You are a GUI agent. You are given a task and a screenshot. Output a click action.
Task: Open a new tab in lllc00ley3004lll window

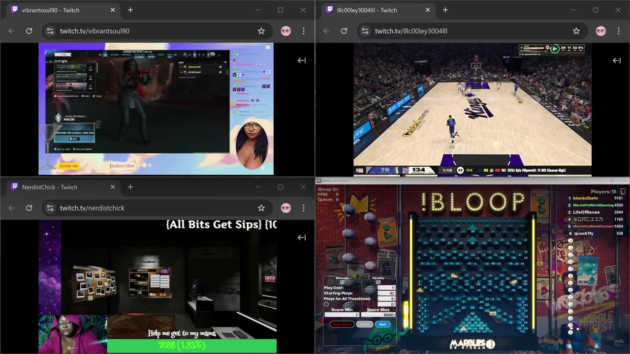click(445, 10)
